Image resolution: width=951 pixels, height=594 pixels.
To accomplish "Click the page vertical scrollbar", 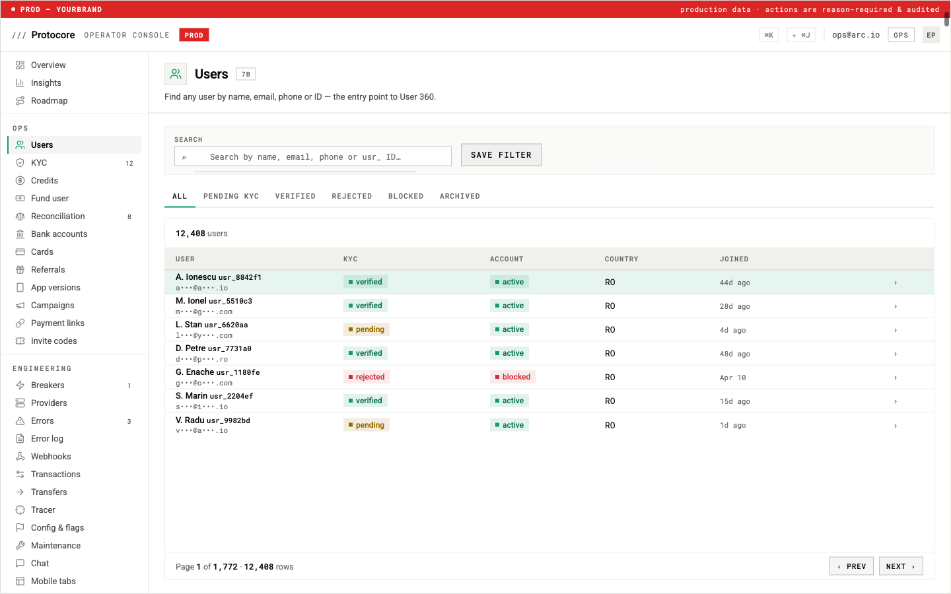I will click(946, 18).
